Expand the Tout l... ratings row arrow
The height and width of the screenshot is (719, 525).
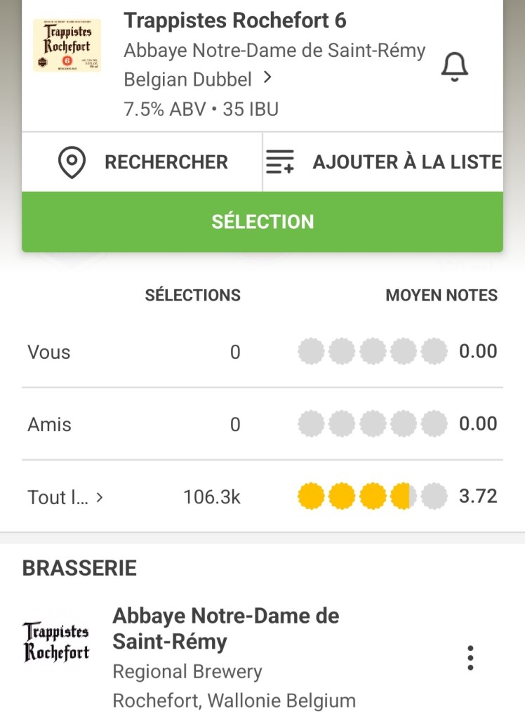100,498
